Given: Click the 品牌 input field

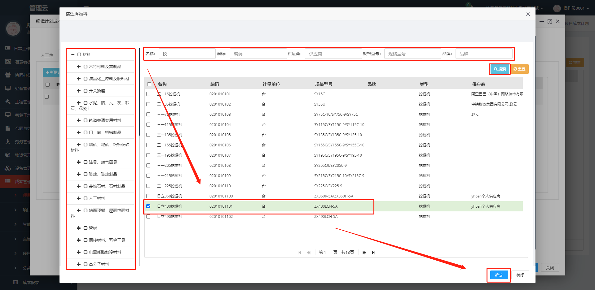Looking at the screenshot, I should tap(484, 54).
